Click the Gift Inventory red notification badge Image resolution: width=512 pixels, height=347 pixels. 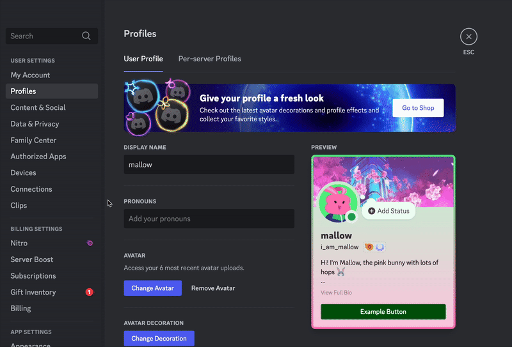pos(89,292)
